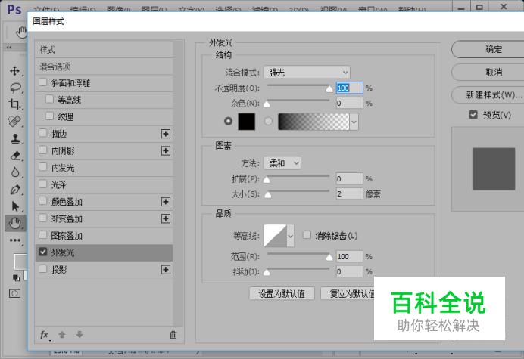Select the Hand tool in toolbar
The width and height of the screenshot is (524, 359).
[x=15, y=223]
